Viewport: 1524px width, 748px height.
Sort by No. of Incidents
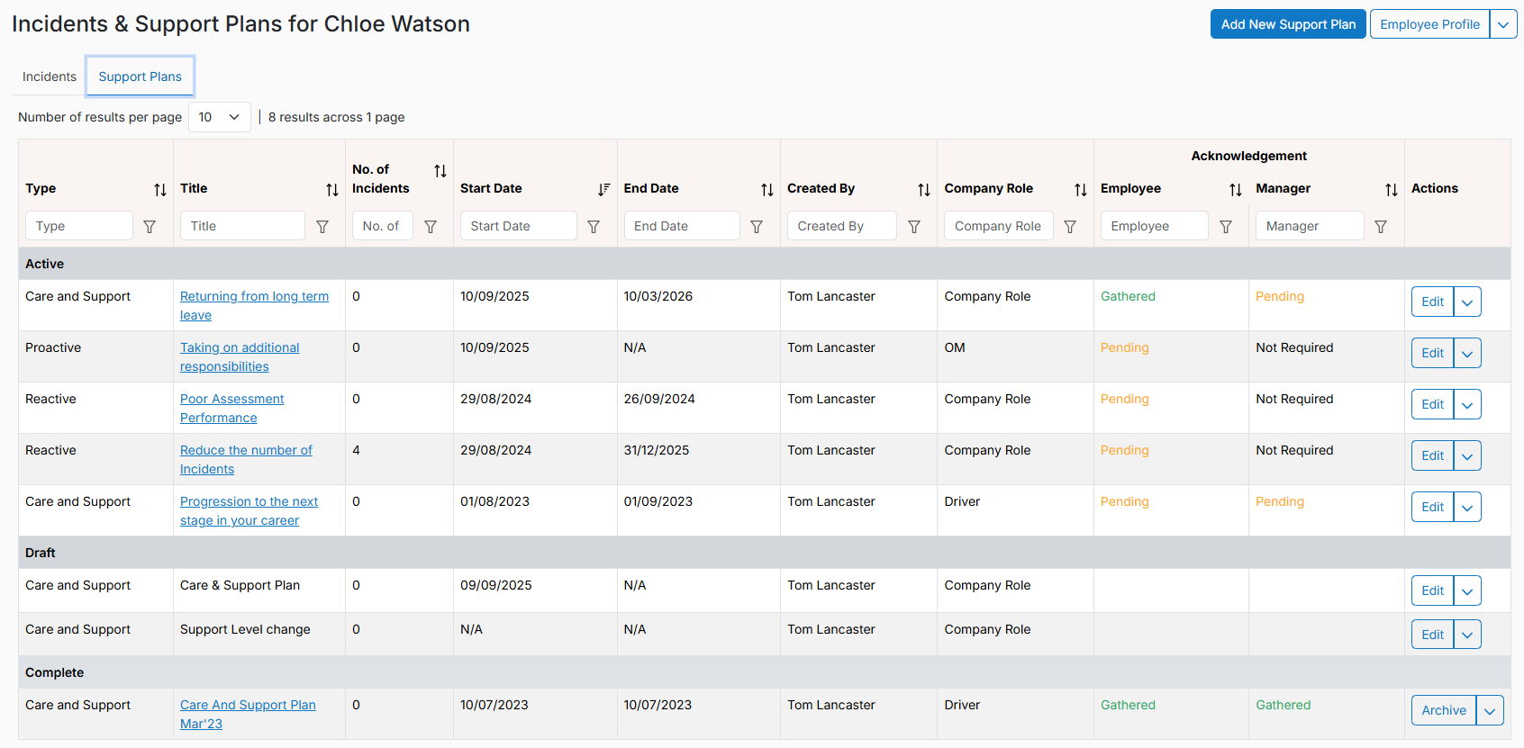point(440,170)
